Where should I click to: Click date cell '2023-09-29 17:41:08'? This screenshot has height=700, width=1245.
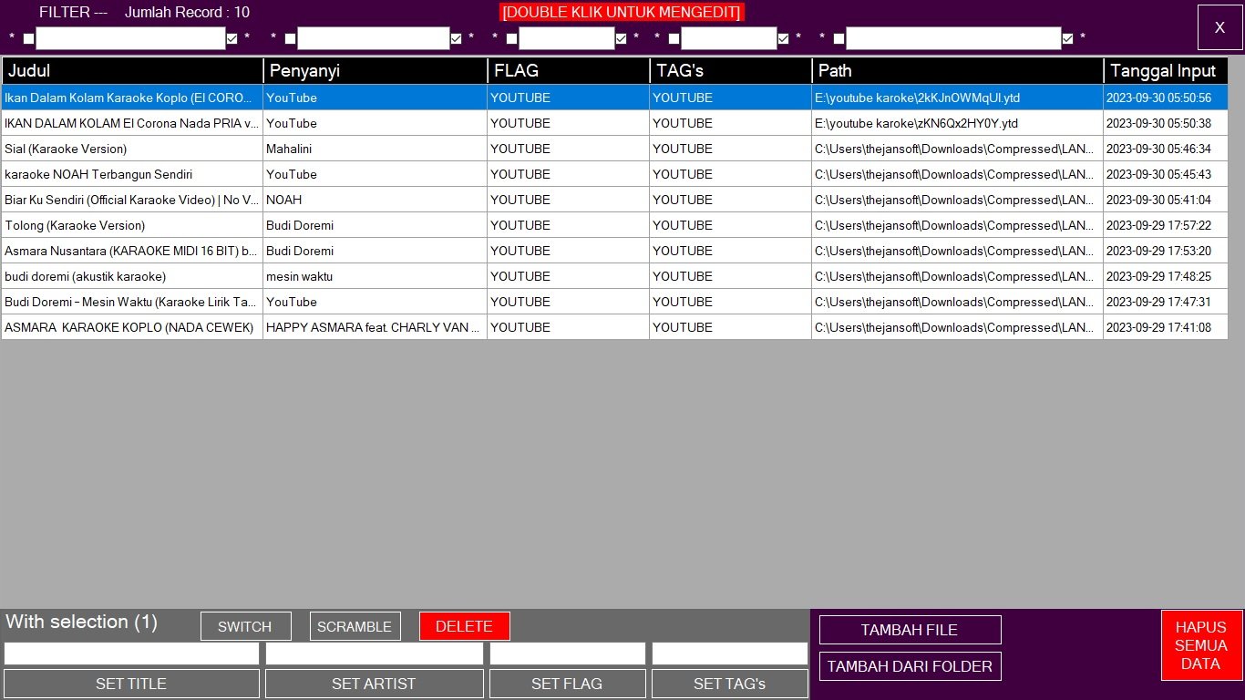click(1166, 327)
